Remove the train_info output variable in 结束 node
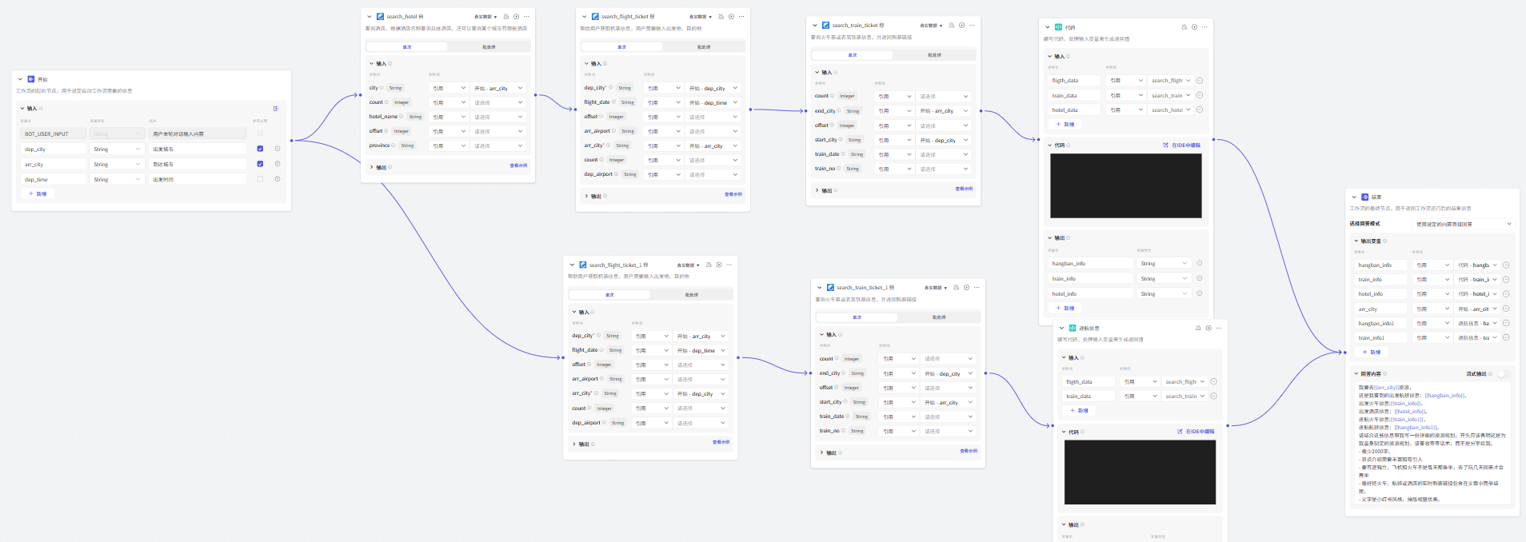The width and height of the screenshot is (1526, 542). point(1505,280)
